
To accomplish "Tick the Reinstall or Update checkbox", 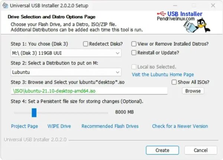I will pos(134,53).
